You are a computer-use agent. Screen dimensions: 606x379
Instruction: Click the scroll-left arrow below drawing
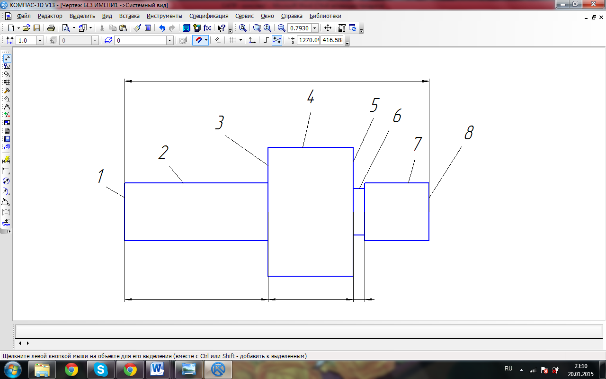tap(20, 343)
